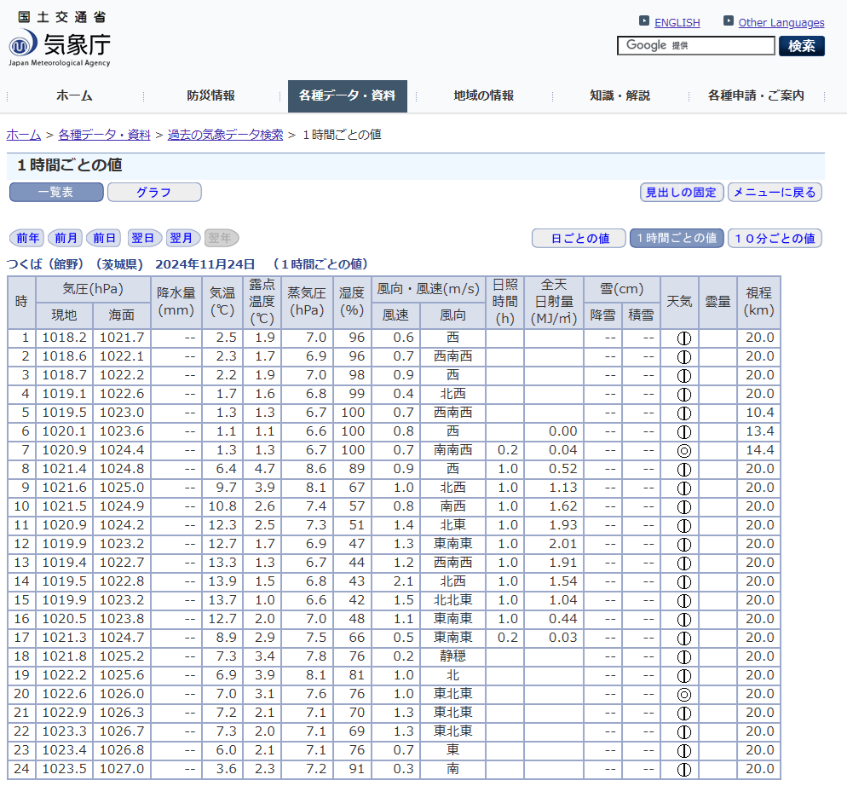Click the cloudy double-circle symbol at hour 20
Image resolution: width=847 pixels, height=786 pixels.
[684, 695]
